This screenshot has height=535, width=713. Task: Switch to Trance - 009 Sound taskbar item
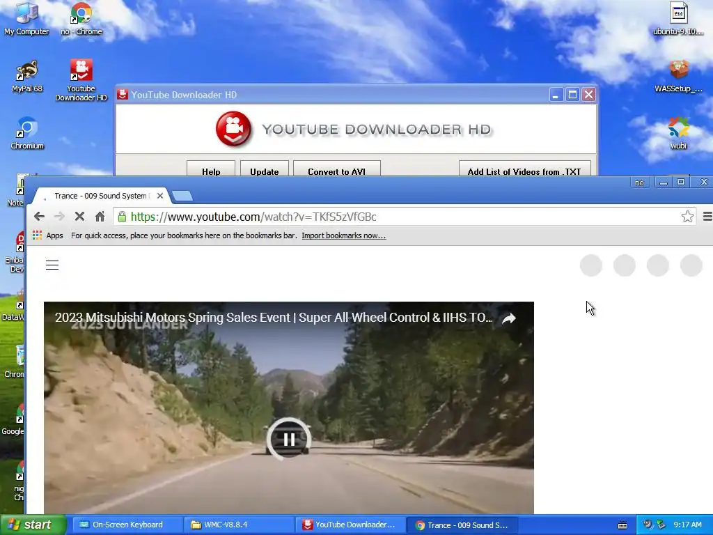pyautogui.click(x=462, y=525)
